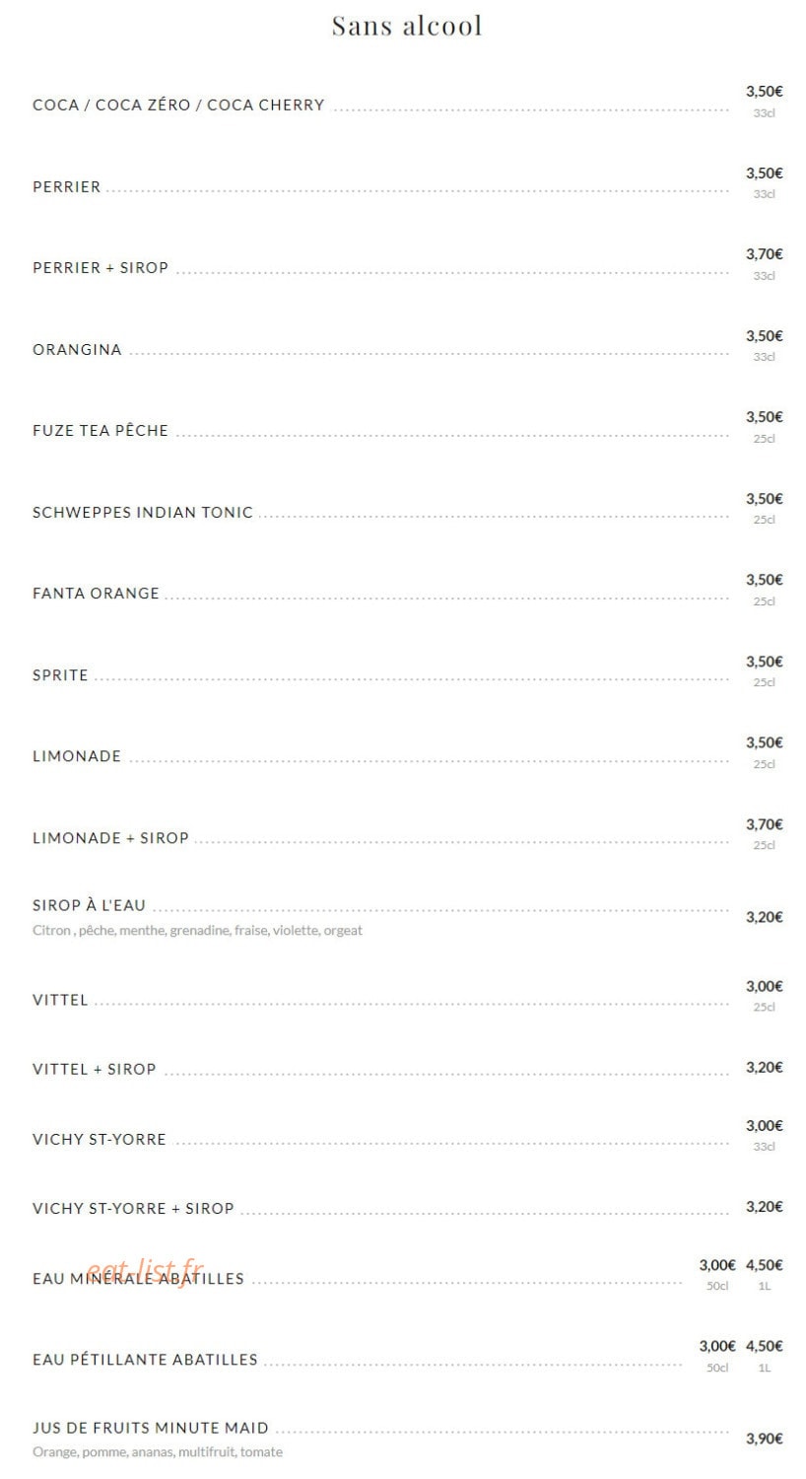Select the Vittel item name
The image size is (806, 1479).
60,999
